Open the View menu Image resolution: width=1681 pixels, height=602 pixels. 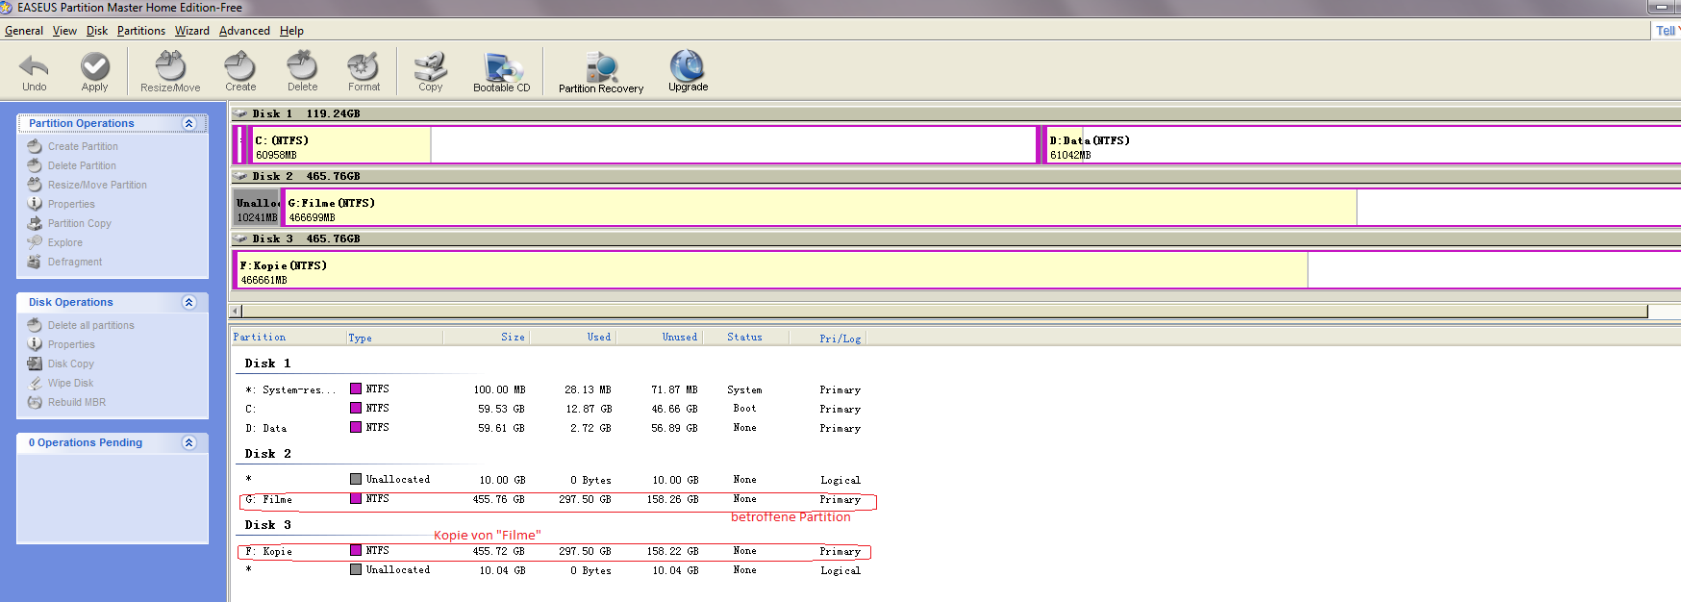(x=64, y=31)
